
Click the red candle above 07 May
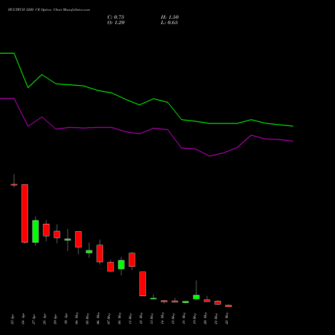(x=111, y=267)
